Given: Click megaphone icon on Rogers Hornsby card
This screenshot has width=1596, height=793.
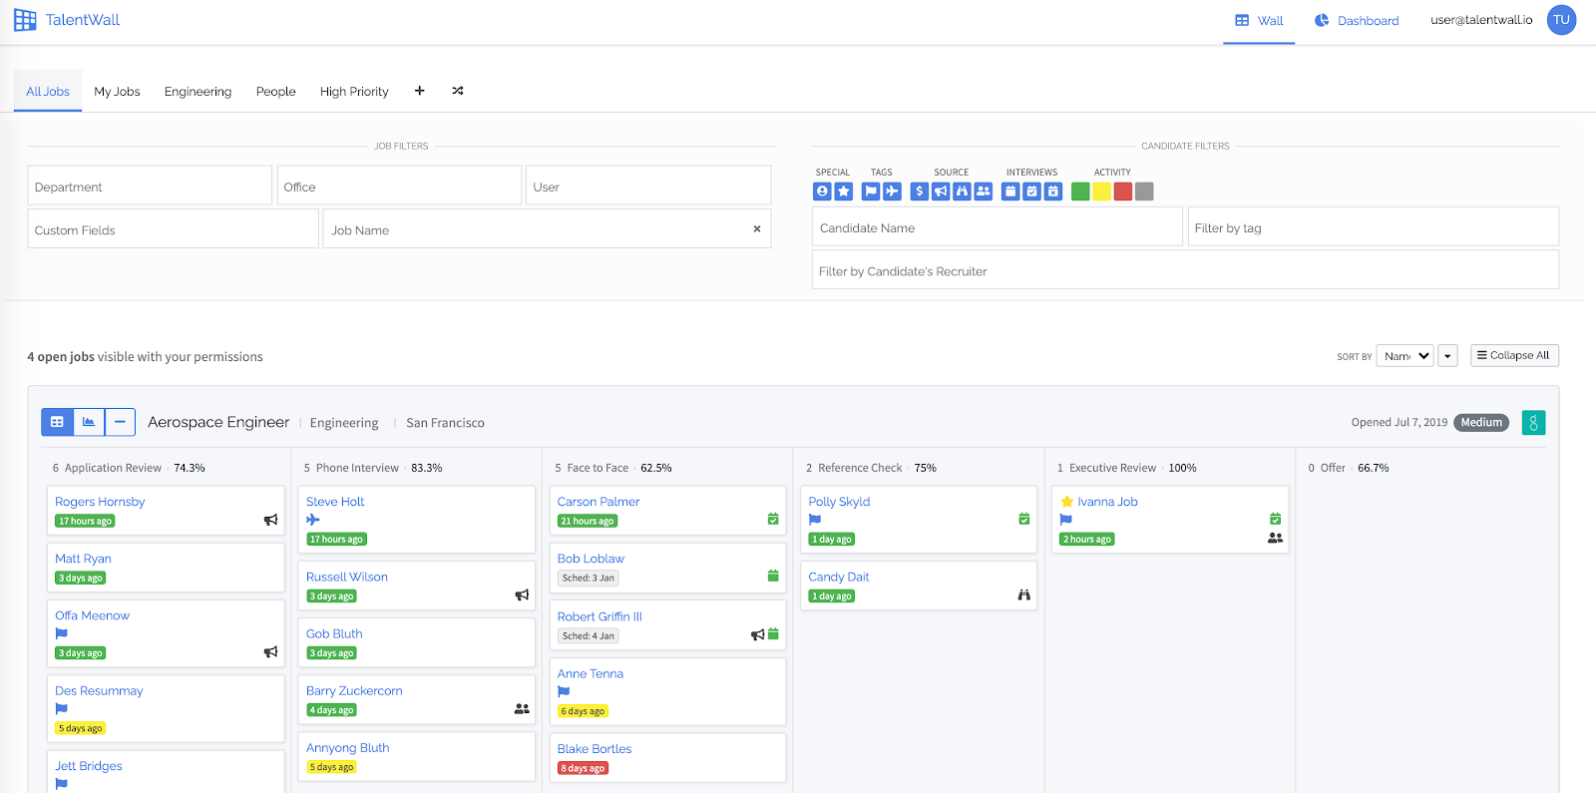Looking at the screenshot, I should pyautogui.click(x=270, y=520).
